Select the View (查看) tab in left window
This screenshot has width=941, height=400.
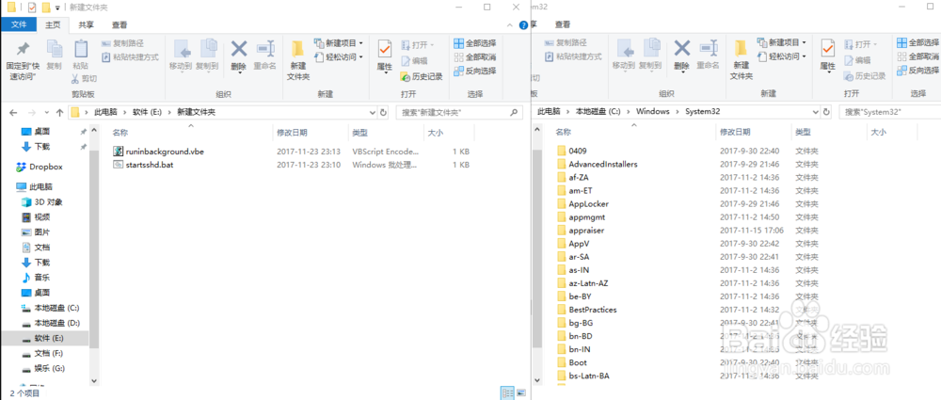pyautogui.click(x=119, y=25)
